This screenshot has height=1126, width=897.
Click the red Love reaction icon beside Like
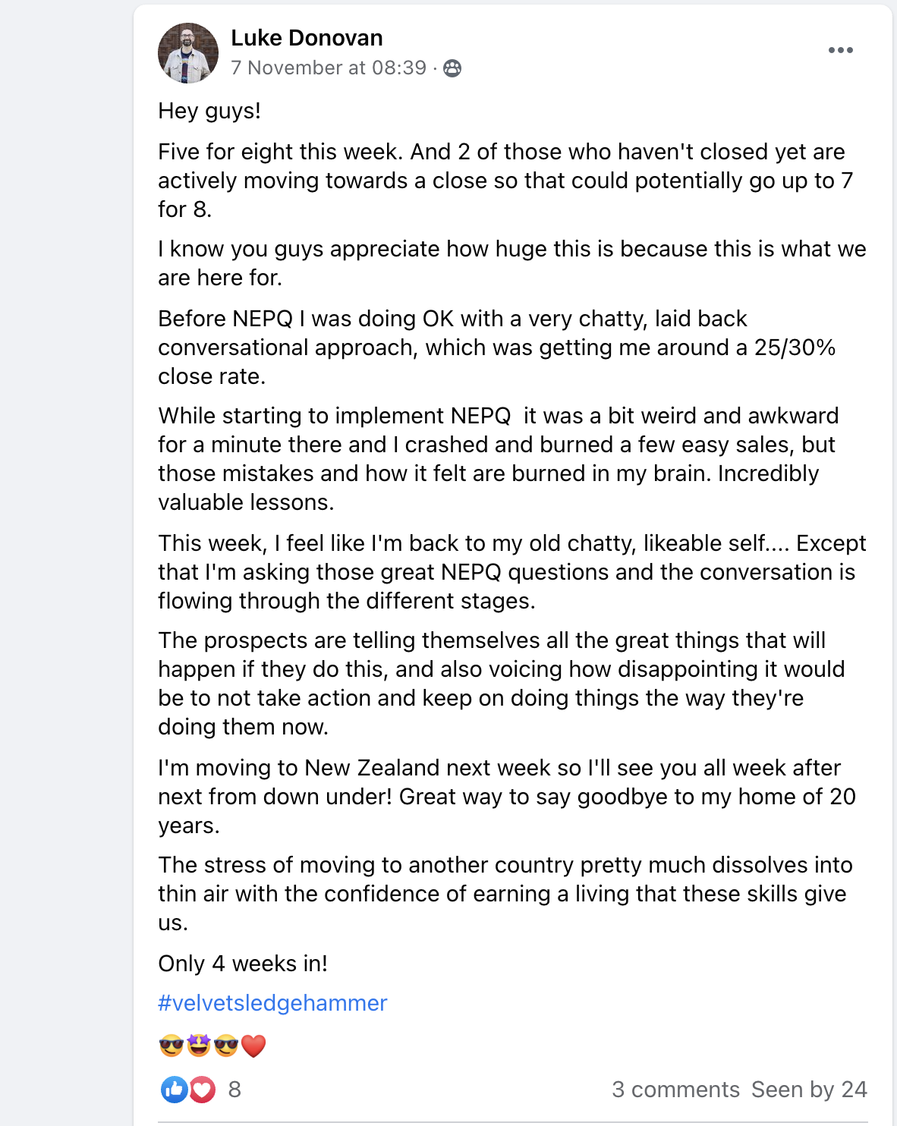click(x=202, y=1090)
